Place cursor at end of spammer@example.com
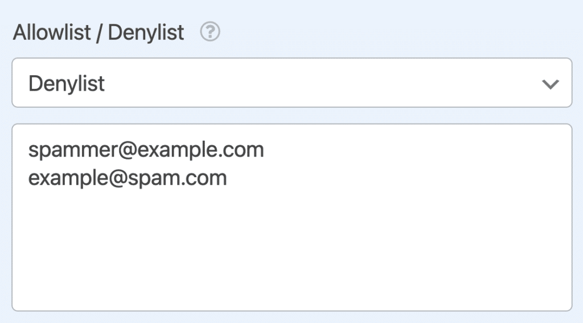 click(x=265, y=150)
